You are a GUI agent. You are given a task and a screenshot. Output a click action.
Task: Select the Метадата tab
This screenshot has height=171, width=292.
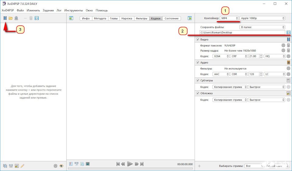click(x=100, y=18)
